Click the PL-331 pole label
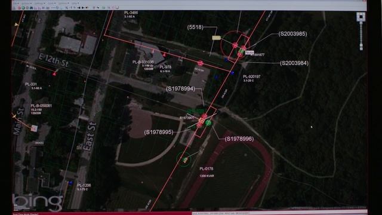382x215 pixels. pos(31,84)
